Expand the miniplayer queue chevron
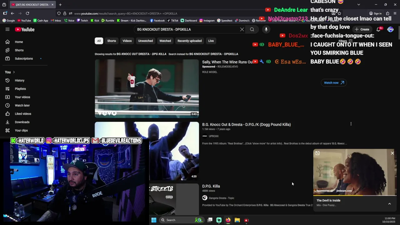 [x=390, y=204]
